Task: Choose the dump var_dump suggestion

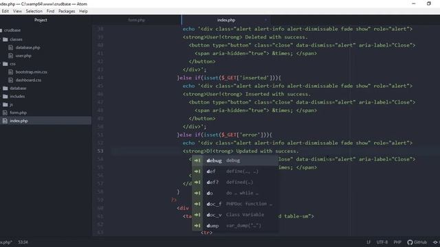Action: [235, 226]
